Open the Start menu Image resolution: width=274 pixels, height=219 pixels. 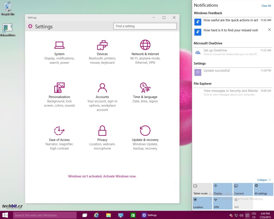point(5,215)
